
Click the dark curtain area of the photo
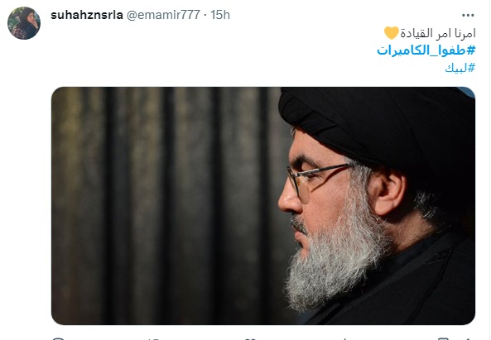(163, 207)
